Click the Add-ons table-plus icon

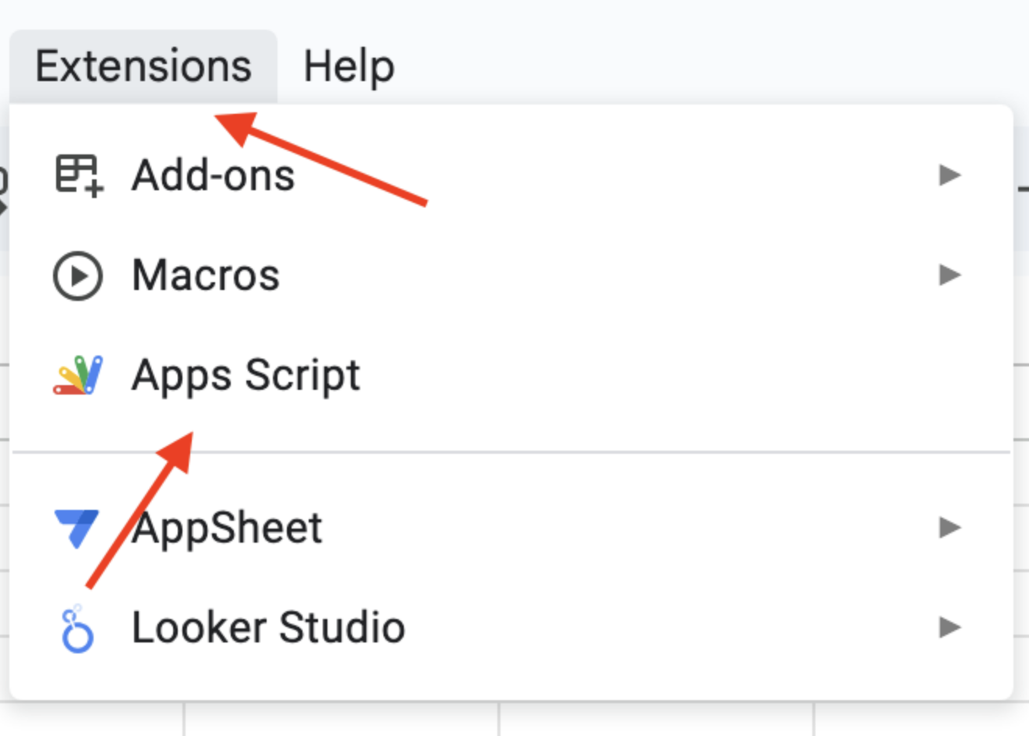[78, 175]
